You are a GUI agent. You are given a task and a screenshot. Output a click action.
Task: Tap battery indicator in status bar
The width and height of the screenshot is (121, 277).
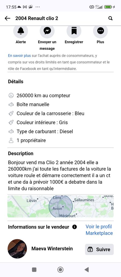(x=108, y=7)
